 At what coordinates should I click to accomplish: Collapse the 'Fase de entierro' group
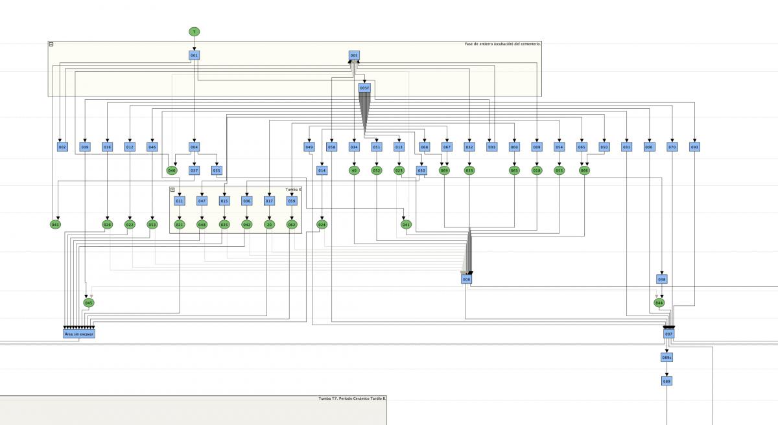click(x=51, y=44)
